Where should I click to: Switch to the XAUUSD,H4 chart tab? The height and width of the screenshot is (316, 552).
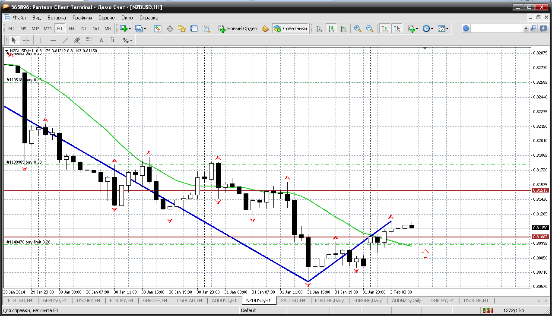(293, 300)
